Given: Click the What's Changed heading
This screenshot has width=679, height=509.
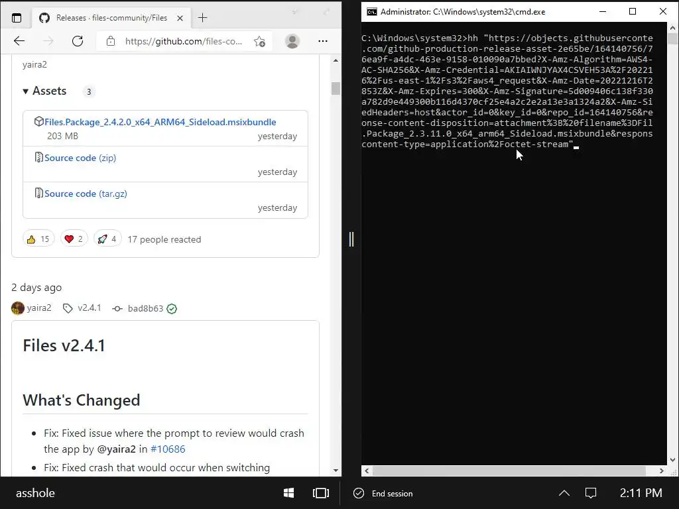Looking at the screenshot, I should (82, 400).
